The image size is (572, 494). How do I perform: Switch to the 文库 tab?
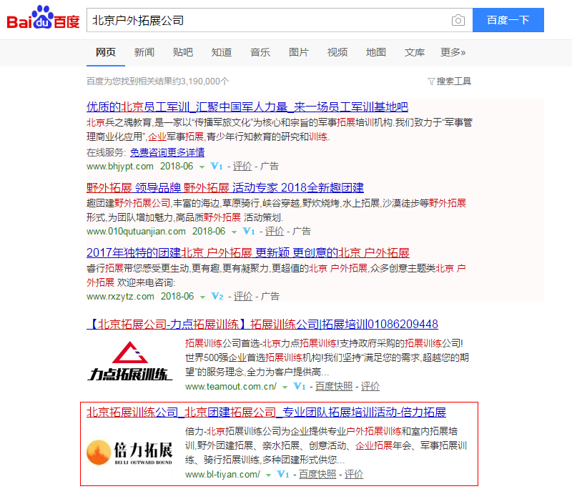coord(415,52)
